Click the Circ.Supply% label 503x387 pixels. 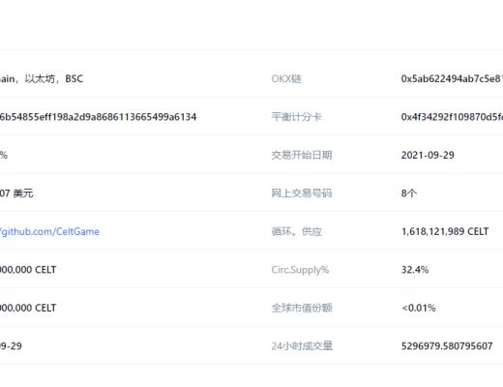click(x=300, y=270)
